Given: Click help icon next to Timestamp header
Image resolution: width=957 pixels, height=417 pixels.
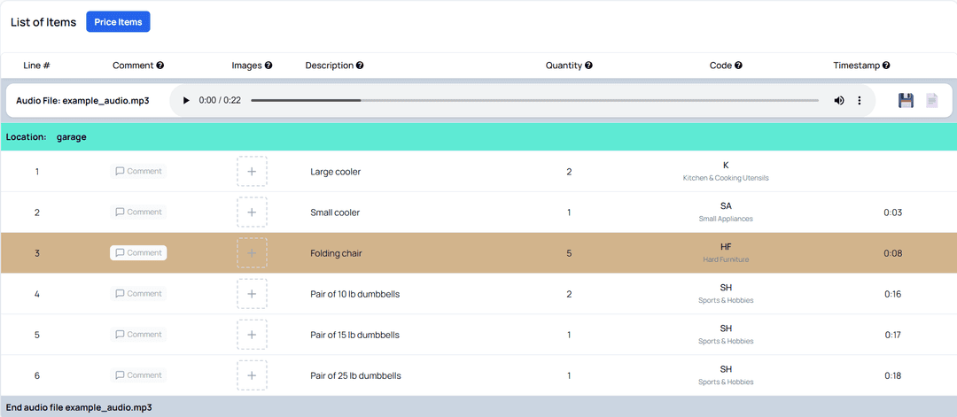Looking at the screenshot, I should (886, 66).
